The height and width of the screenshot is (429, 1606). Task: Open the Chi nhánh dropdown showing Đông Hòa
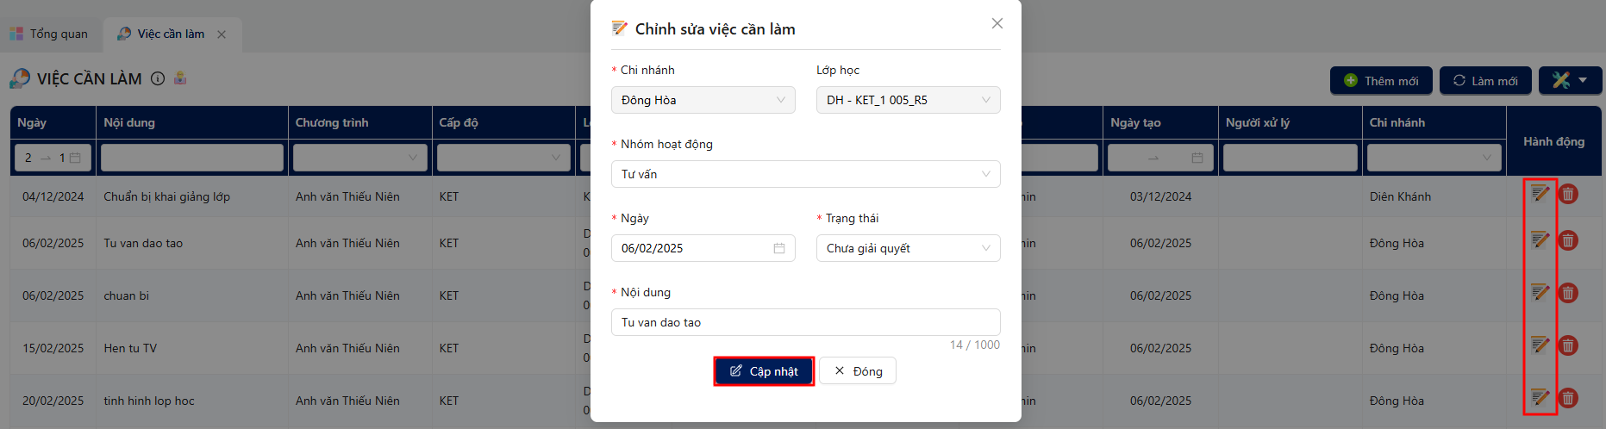click(703, 100)
